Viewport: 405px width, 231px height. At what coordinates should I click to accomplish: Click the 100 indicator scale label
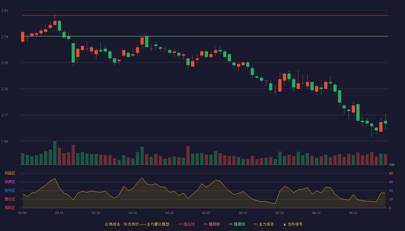pyautogui.click(x=392, y=165)
